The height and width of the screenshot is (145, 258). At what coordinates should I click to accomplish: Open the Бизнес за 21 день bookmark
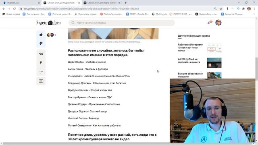tap(232, 14)
